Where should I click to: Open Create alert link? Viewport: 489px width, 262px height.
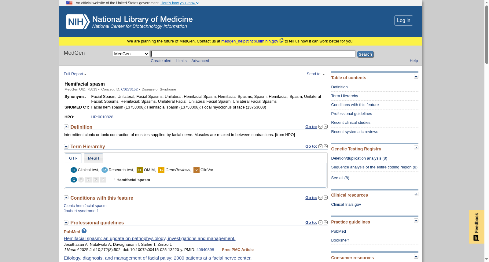coord(161,61)
